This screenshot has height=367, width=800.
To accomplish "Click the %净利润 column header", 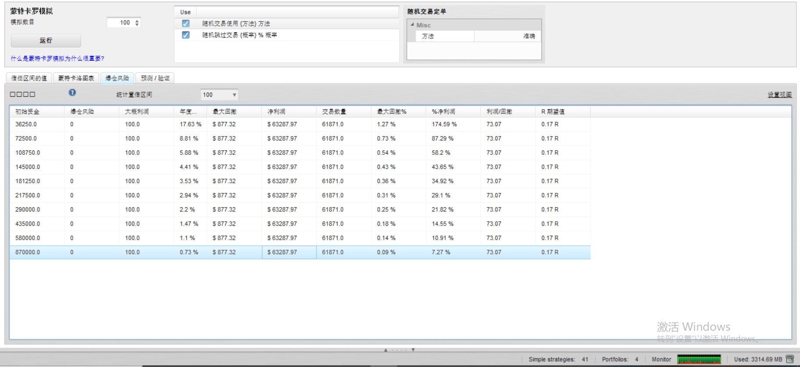I will point(453,112).
